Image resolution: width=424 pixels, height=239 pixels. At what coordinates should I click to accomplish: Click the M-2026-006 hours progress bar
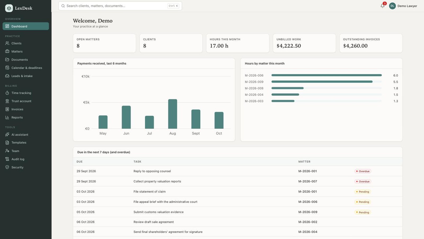click(x=326, y=75)
